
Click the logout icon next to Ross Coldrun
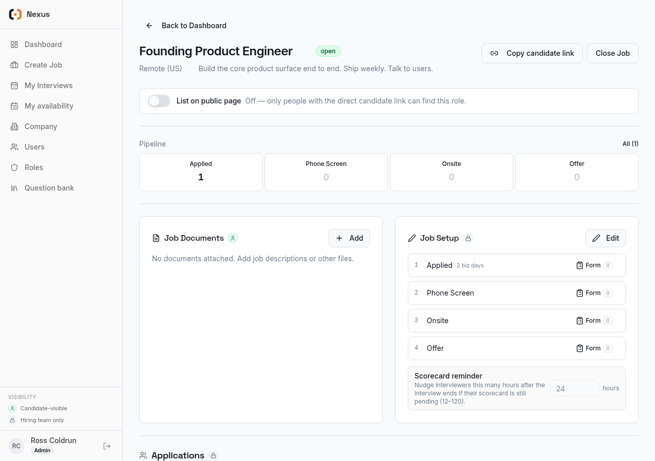[x=107, y=446]
